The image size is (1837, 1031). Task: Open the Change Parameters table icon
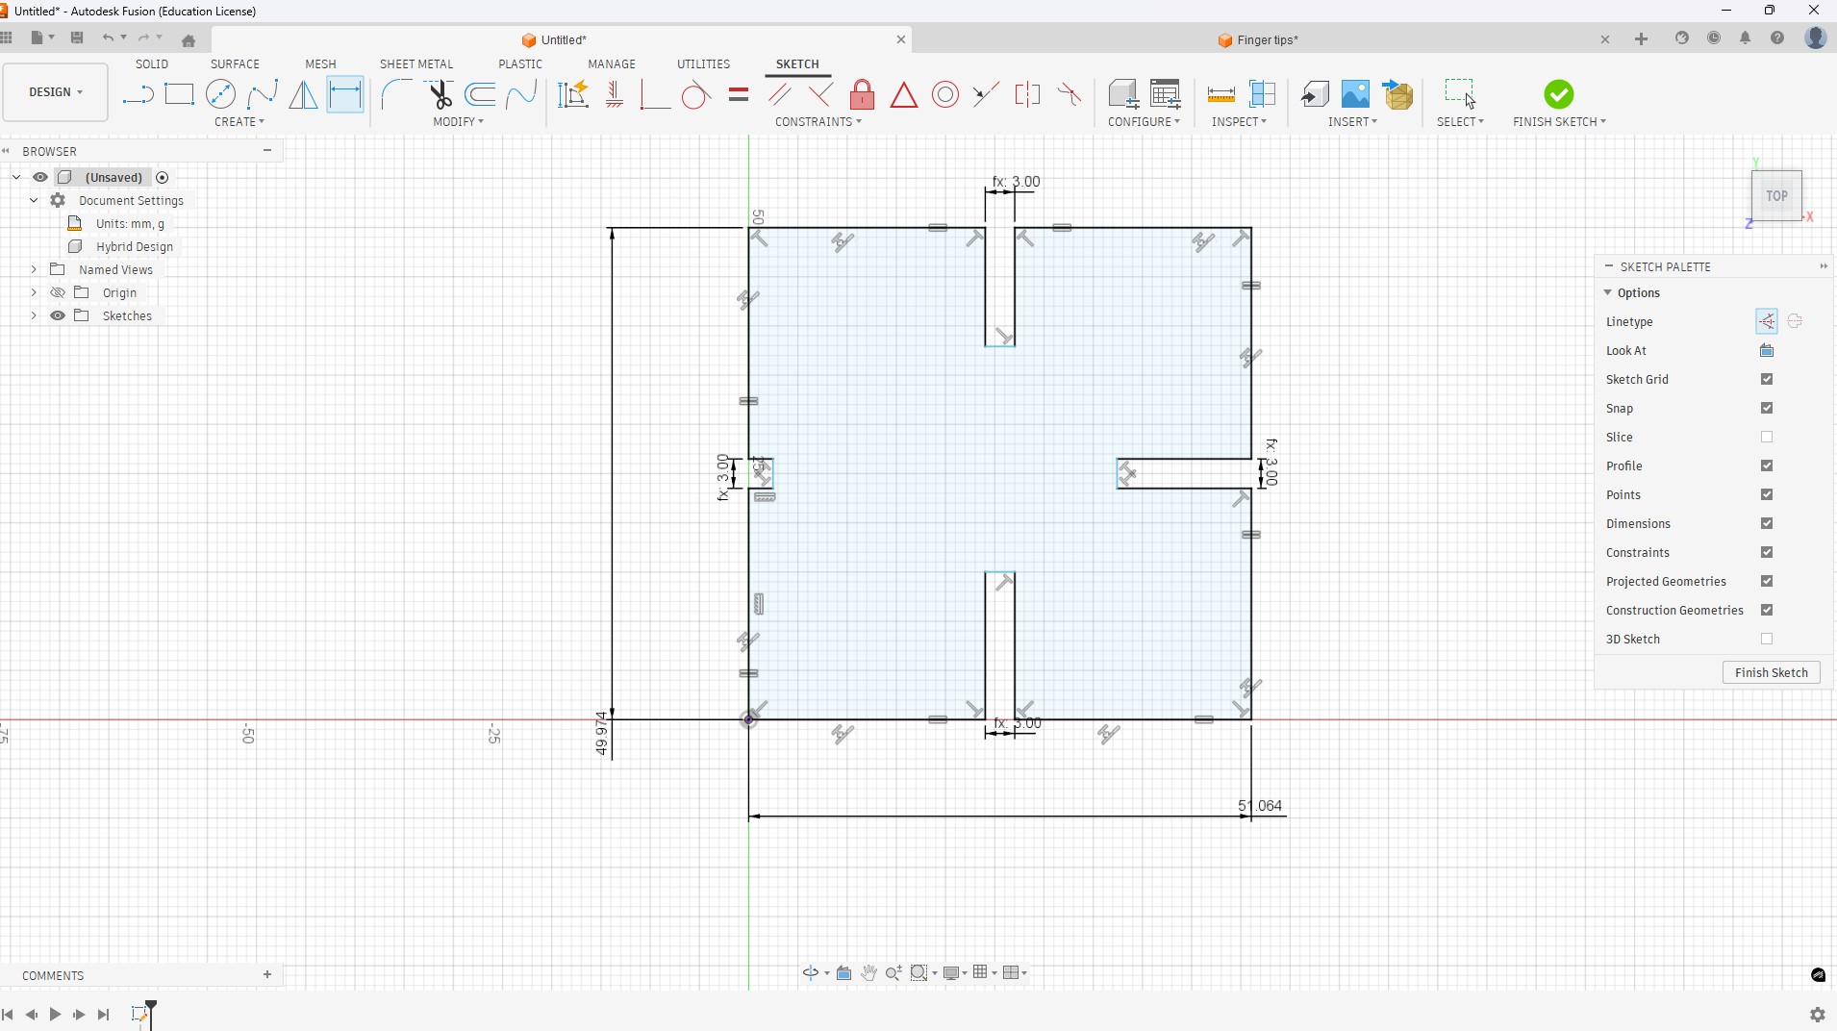[x=1166, y=94]
